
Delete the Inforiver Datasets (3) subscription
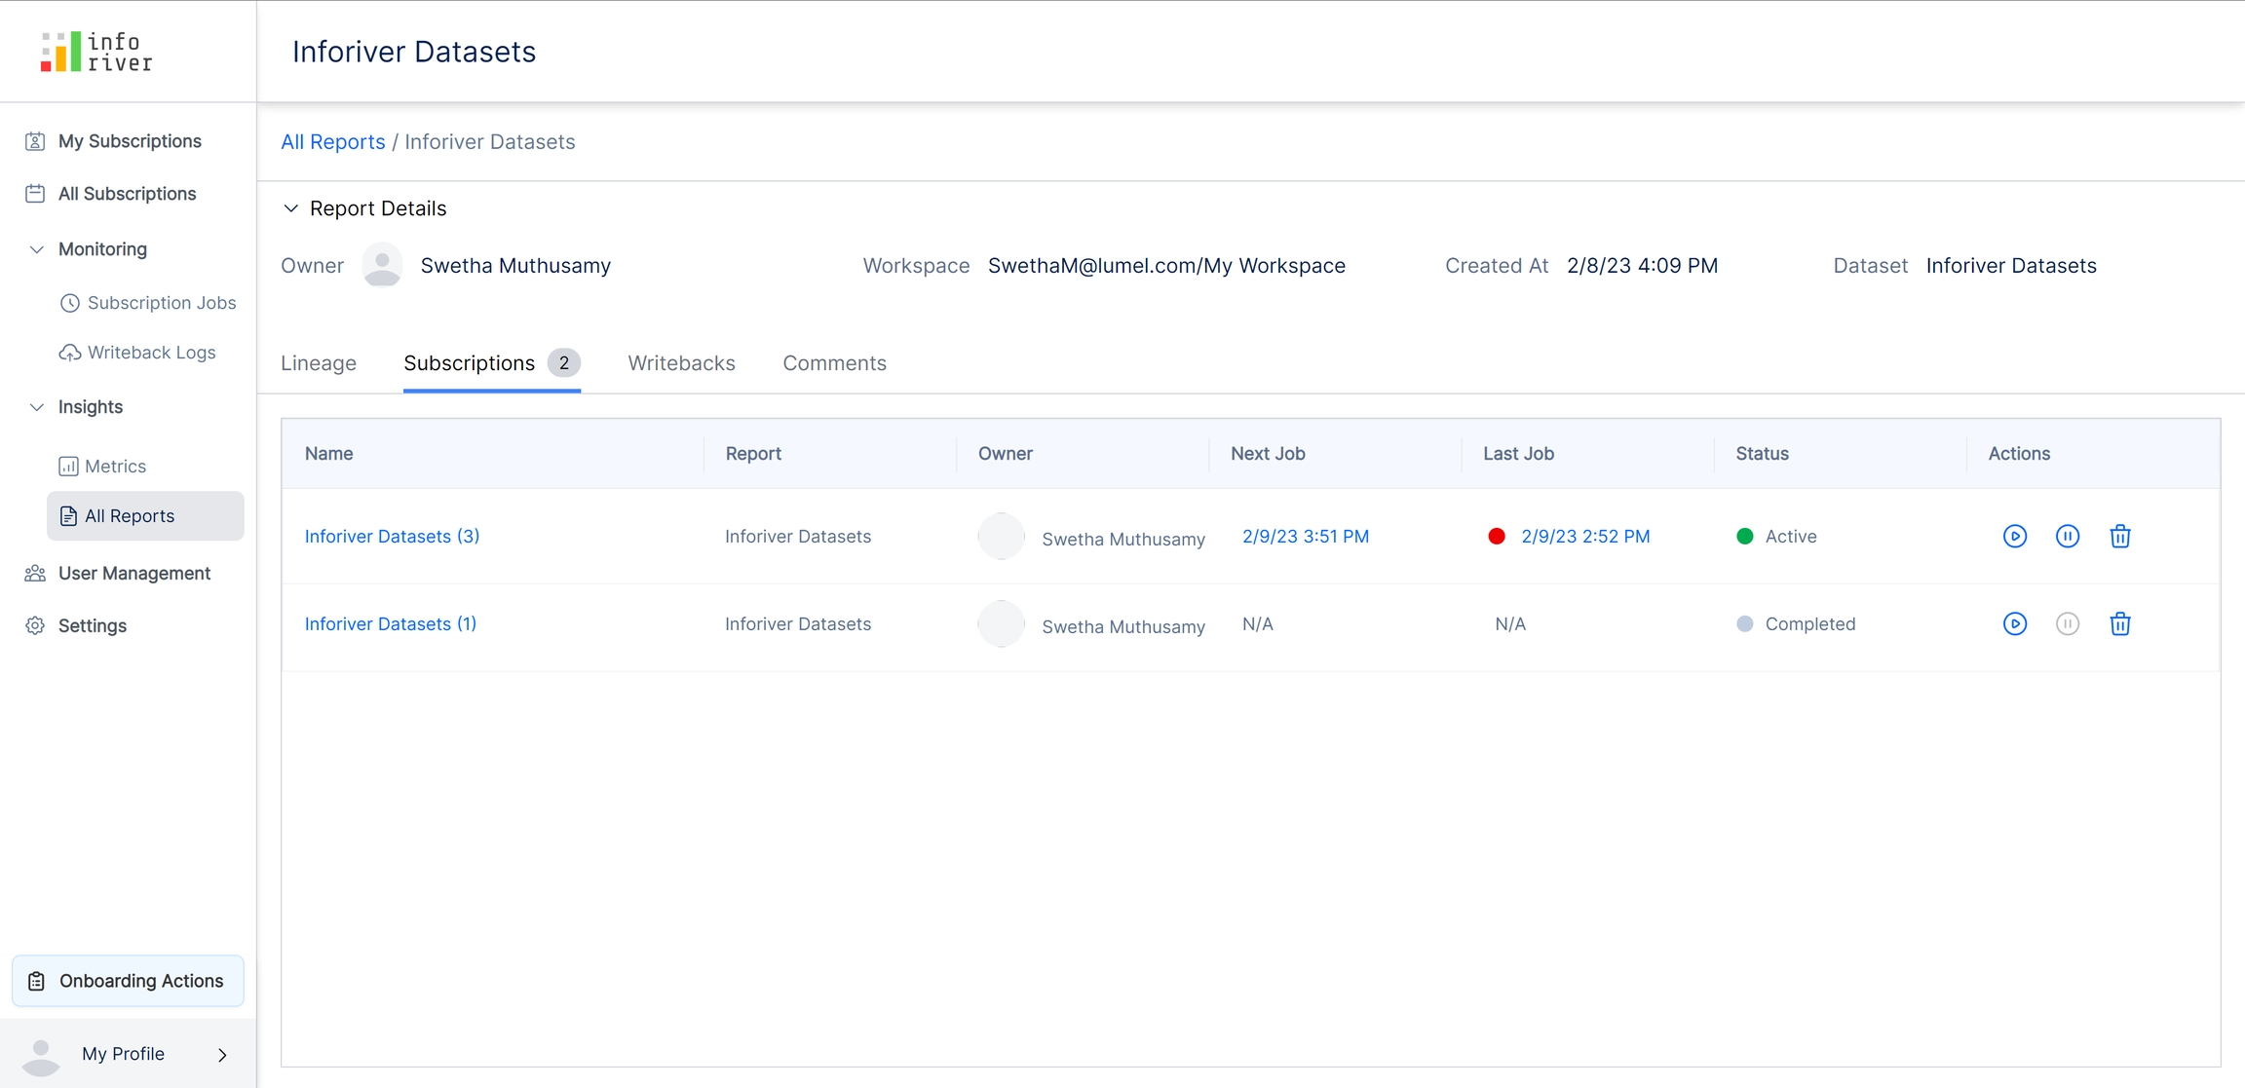coord(2119,536)
